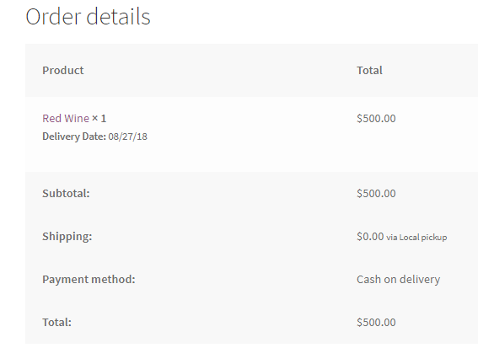This screenshot has width=478, height=348.
Task: Click the Subtotal label
Action: coord(66,193)
